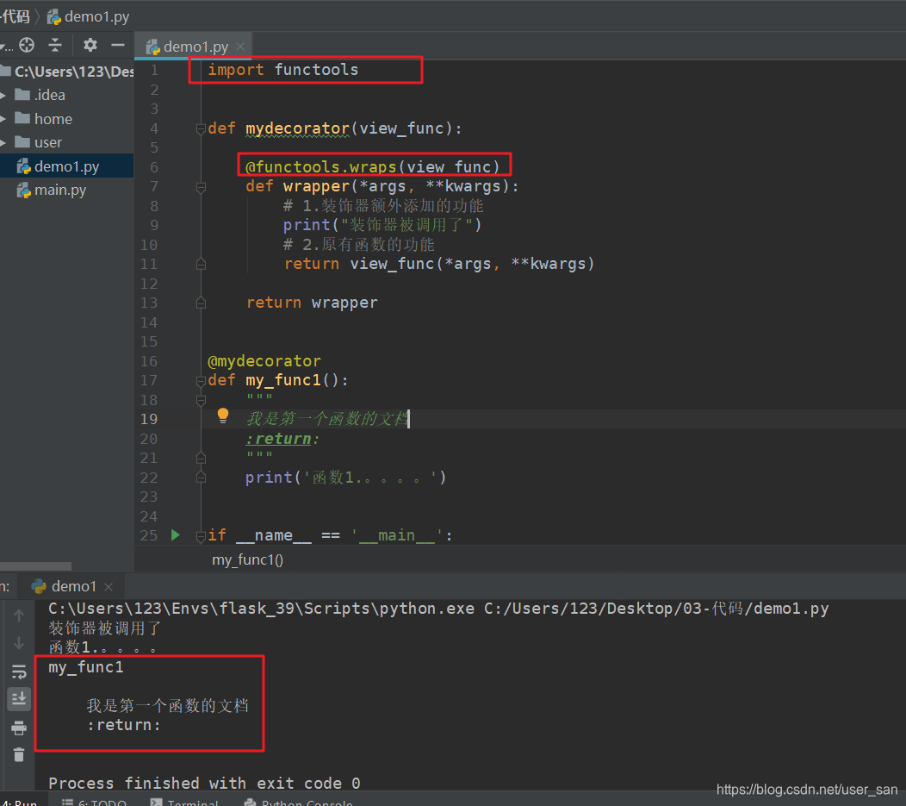
Task: Close the demo1 run tab
Action: (x=108, y=587)
